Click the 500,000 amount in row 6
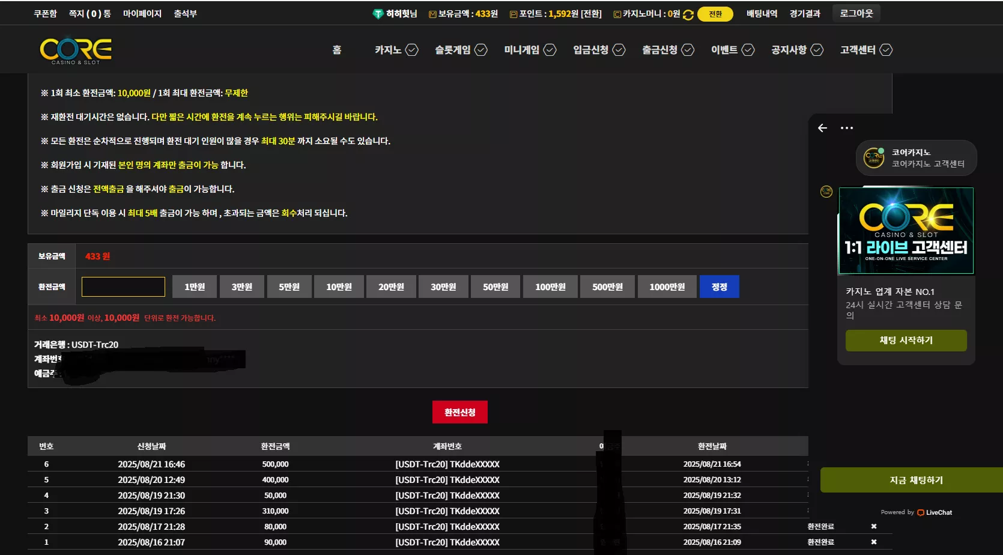 (x=275, y=464)
